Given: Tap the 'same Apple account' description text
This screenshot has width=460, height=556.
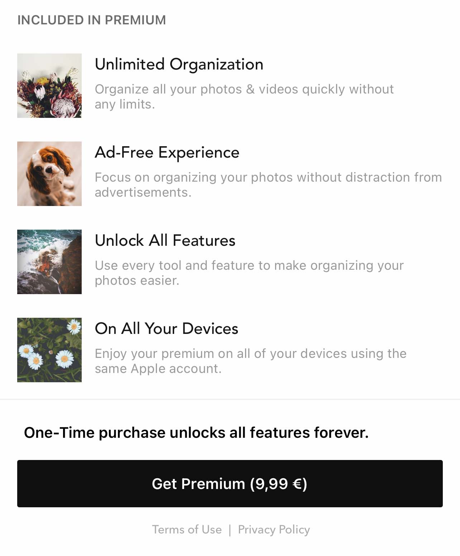Looking at the screenshot, I should [250, 361].
